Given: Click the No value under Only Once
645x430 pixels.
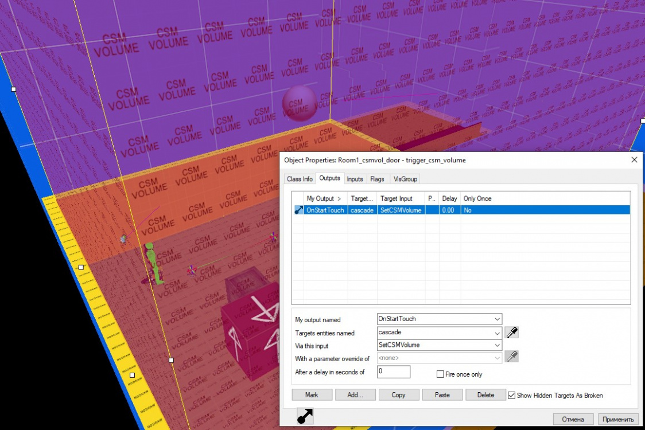Looking at the screenshot, I should click(x=468, y=210).
